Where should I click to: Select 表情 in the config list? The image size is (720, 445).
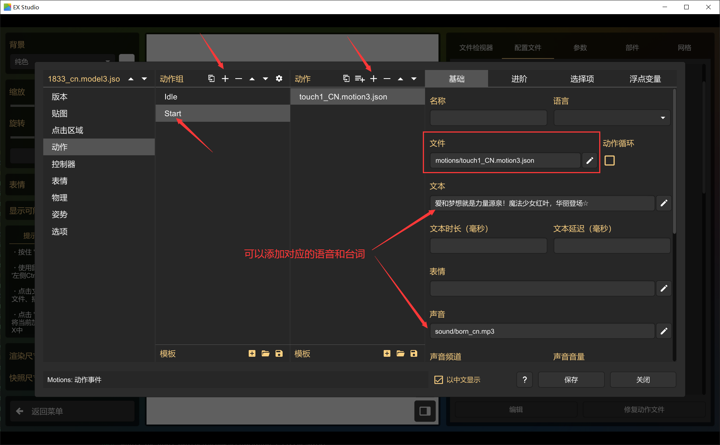(99, 181)
